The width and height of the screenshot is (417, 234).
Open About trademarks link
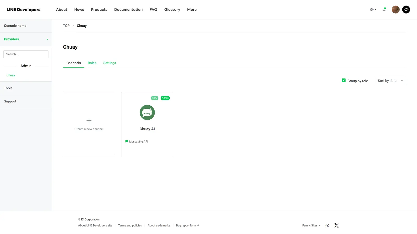(x=159, y=225)
